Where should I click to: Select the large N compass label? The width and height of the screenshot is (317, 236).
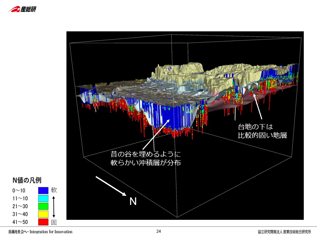coord(133,201)
